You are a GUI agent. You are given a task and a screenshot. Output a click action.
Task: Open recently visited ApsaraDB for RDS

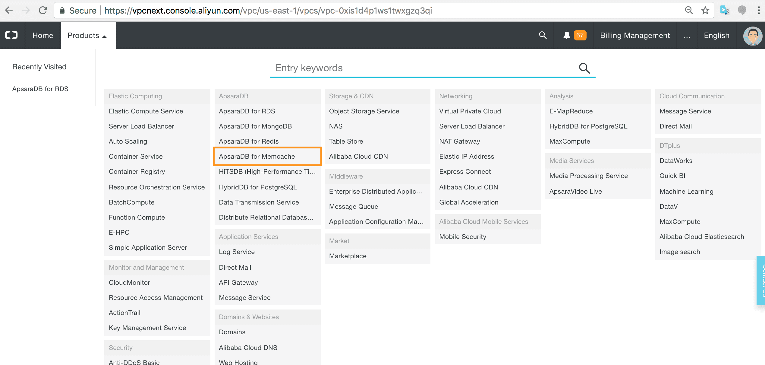[x=40, y=89]
